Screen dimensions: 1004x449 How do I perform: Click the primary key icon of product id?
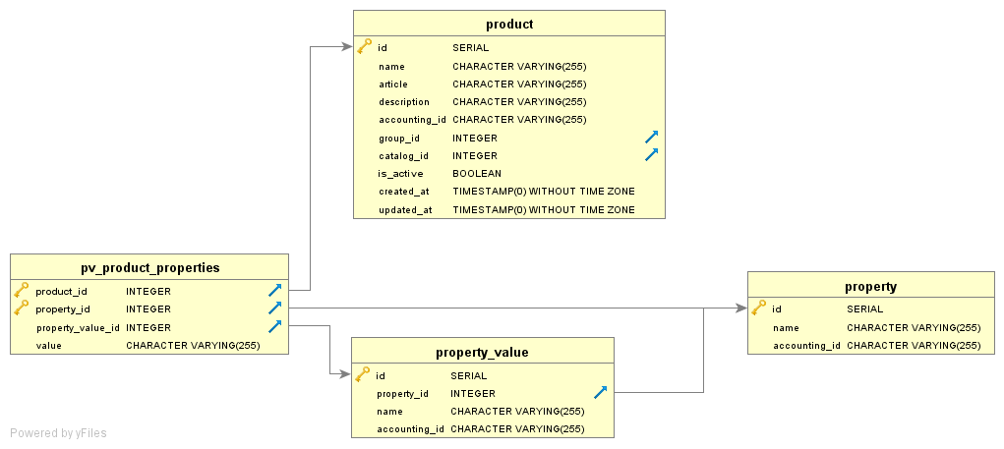pos(365,46)
